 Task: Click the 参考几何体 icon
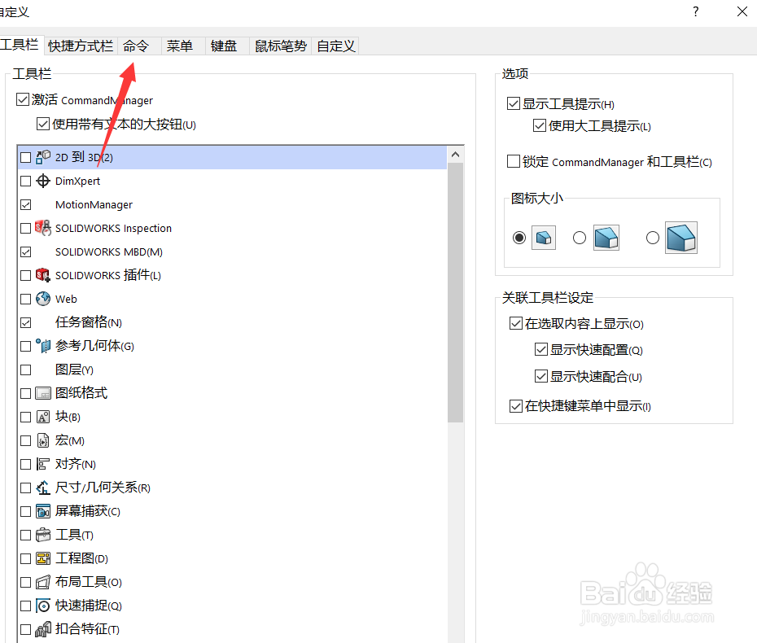[x=43, y=346]
